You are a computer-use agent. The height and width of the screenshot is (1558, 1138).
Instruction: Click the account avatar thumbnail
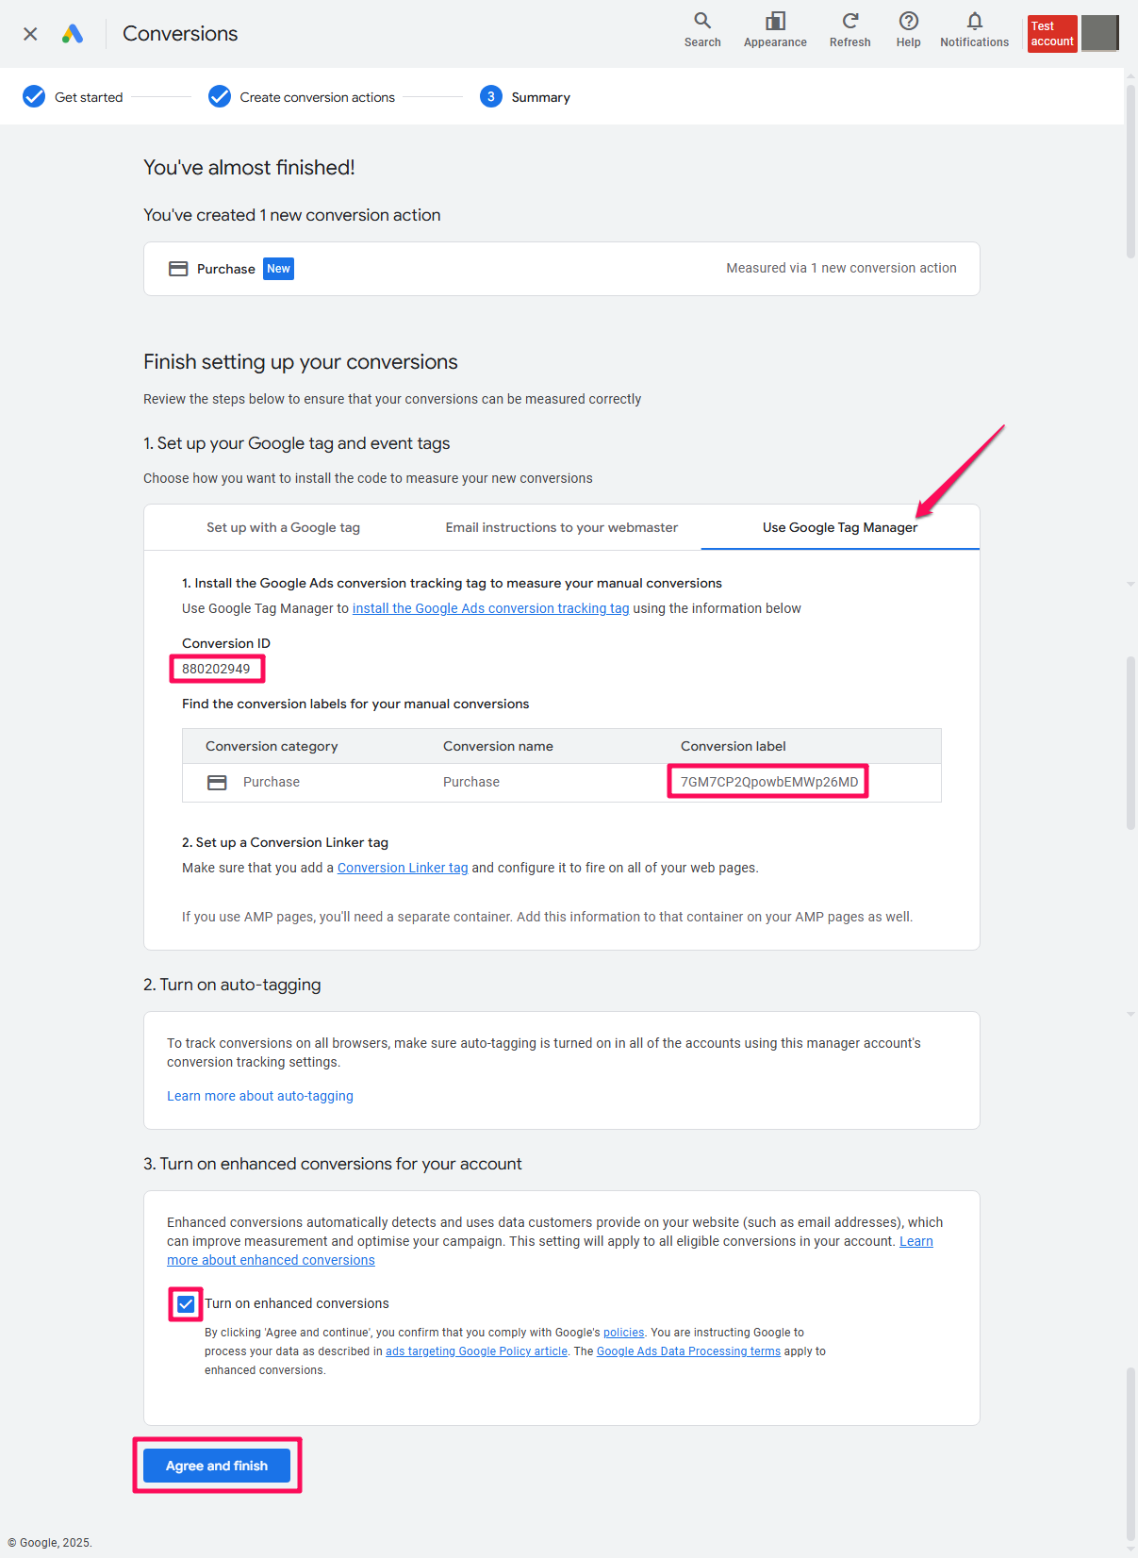point(1099,33)
